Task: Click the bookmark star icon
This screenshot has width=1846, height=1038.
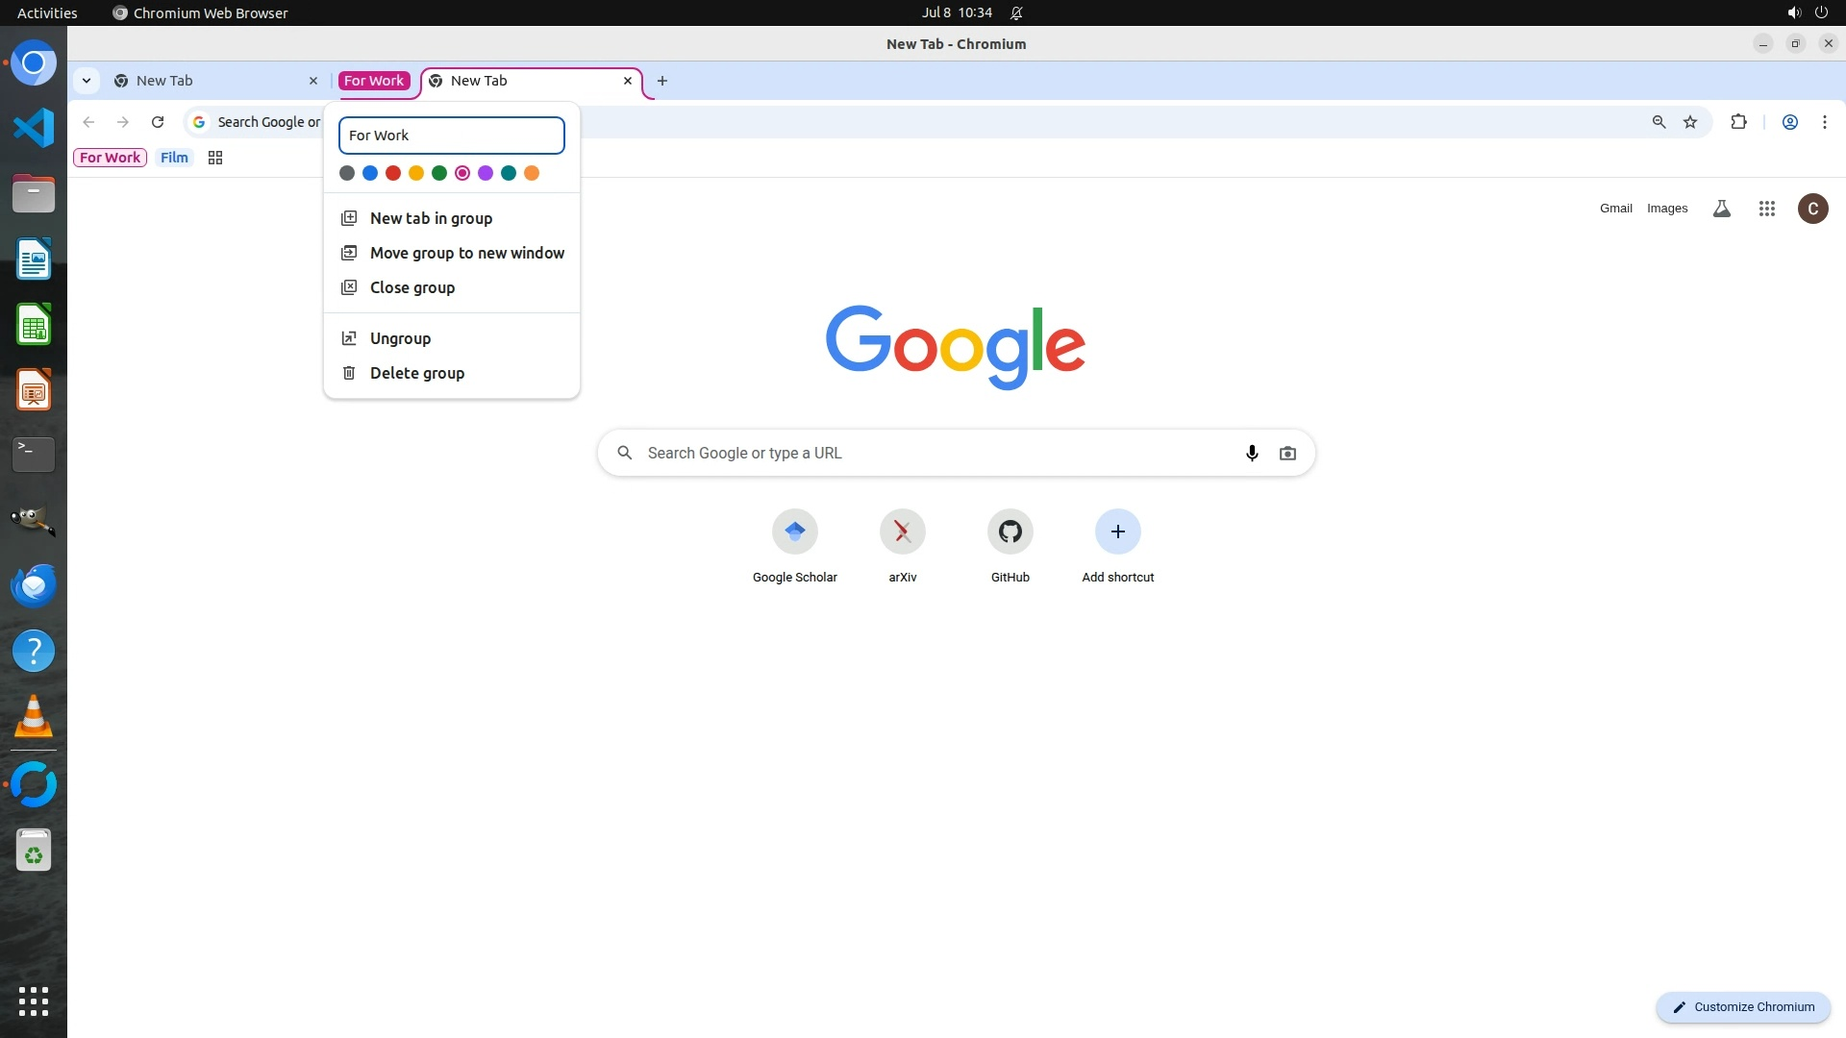Action: [x=1690, y=122]
